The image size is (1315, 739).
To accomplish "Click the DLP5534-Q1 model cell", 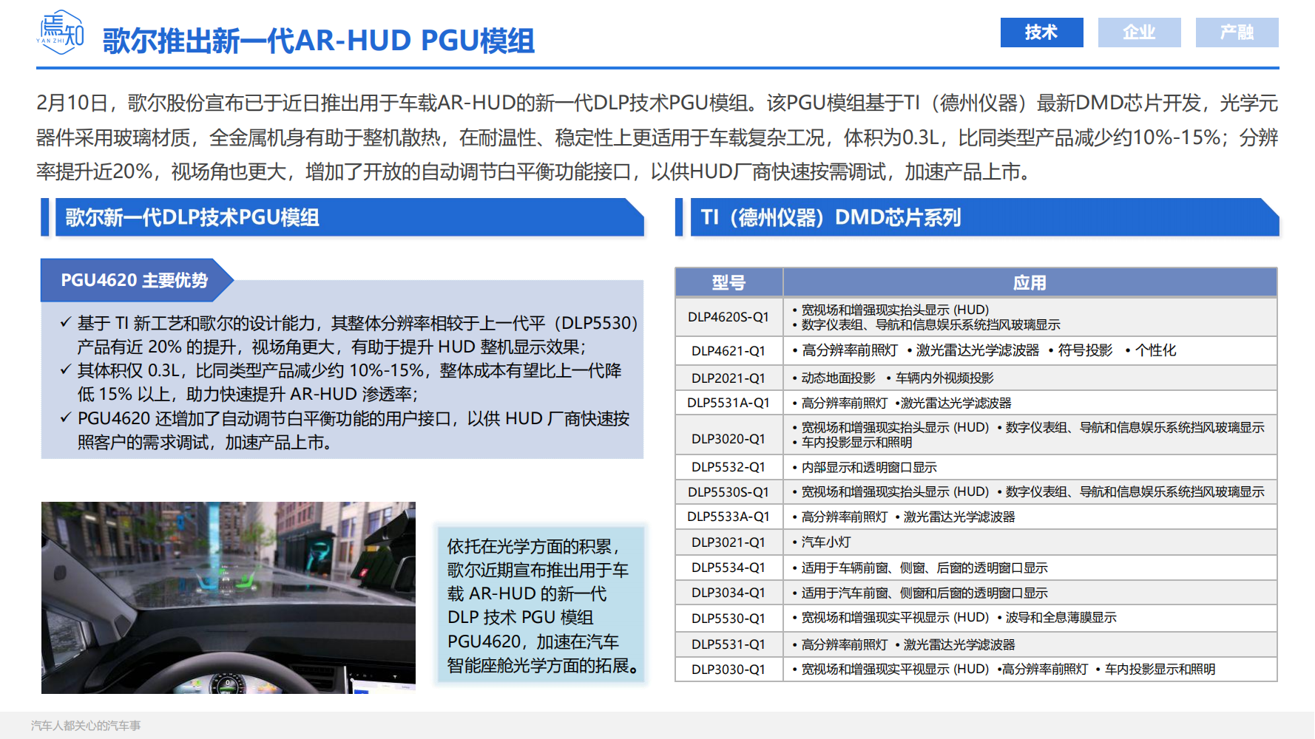I will click(x=729, y=568).
